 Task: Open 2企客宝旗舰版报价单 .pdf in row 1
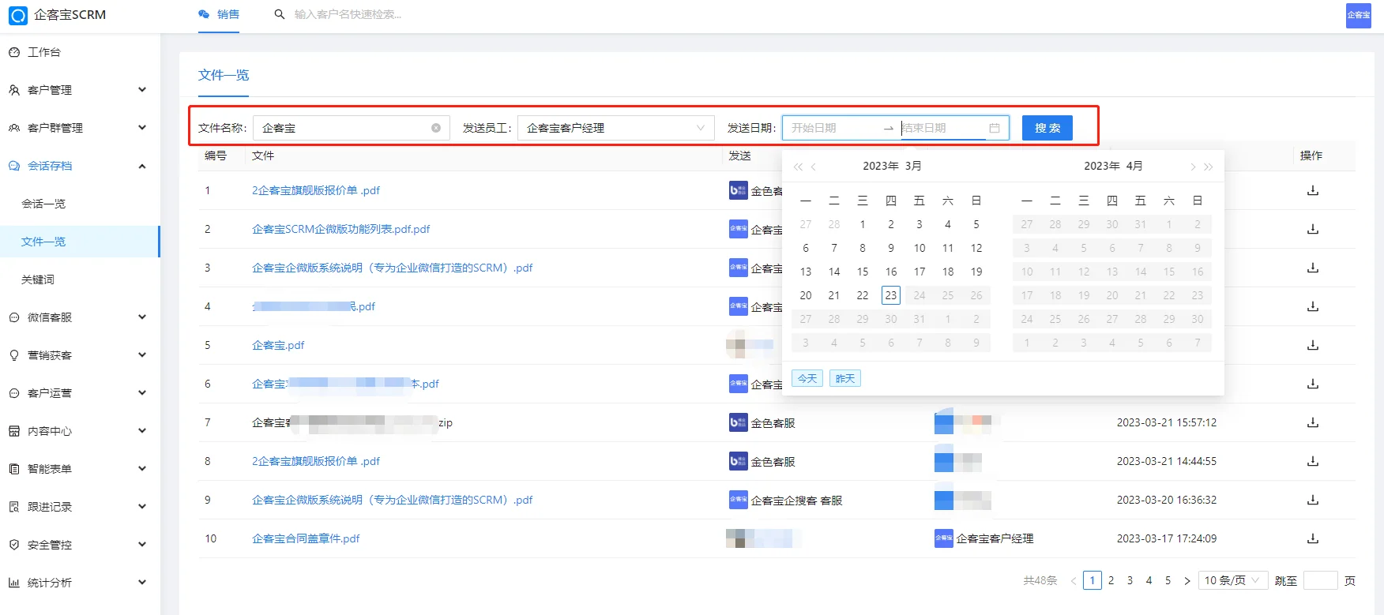[x=316, y=190]
